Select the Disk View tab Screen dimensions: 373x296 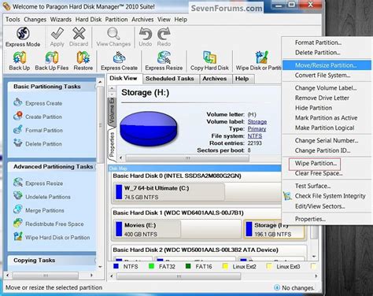tap(124, 78)
